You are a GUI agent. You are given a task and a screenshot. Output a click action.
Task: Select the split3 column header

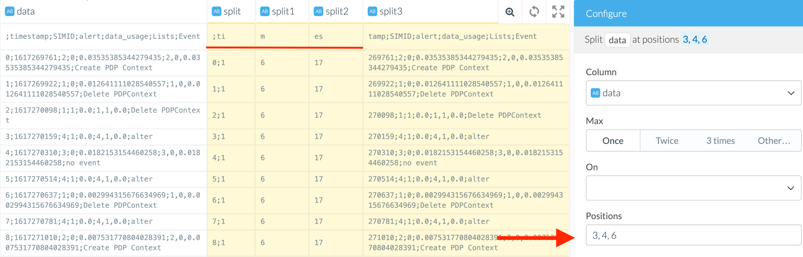[391, 12]
